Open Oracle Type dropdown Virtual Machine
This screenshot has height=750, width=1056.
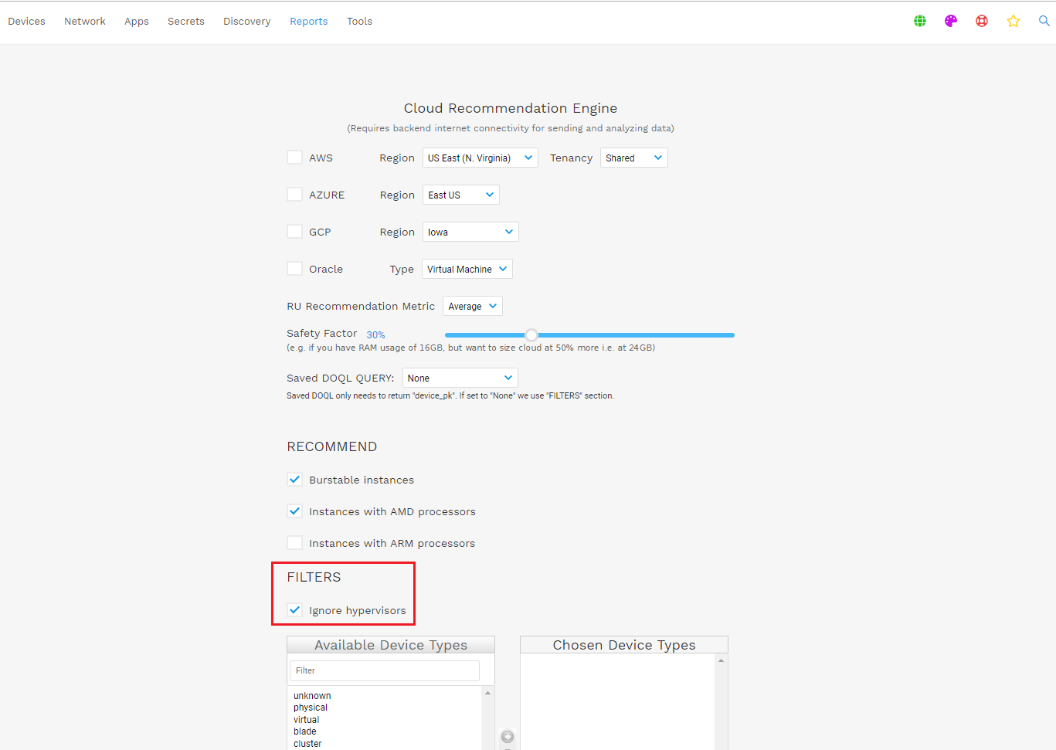[467, 269]
